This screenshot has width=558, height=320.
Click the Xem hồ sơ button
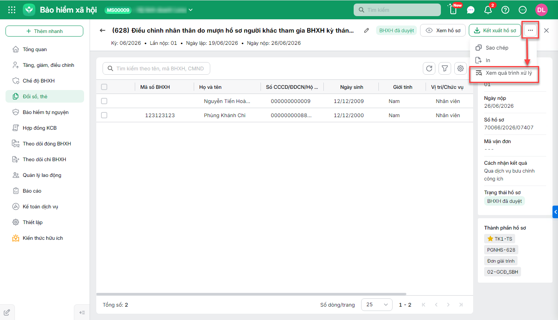[443, 30]
